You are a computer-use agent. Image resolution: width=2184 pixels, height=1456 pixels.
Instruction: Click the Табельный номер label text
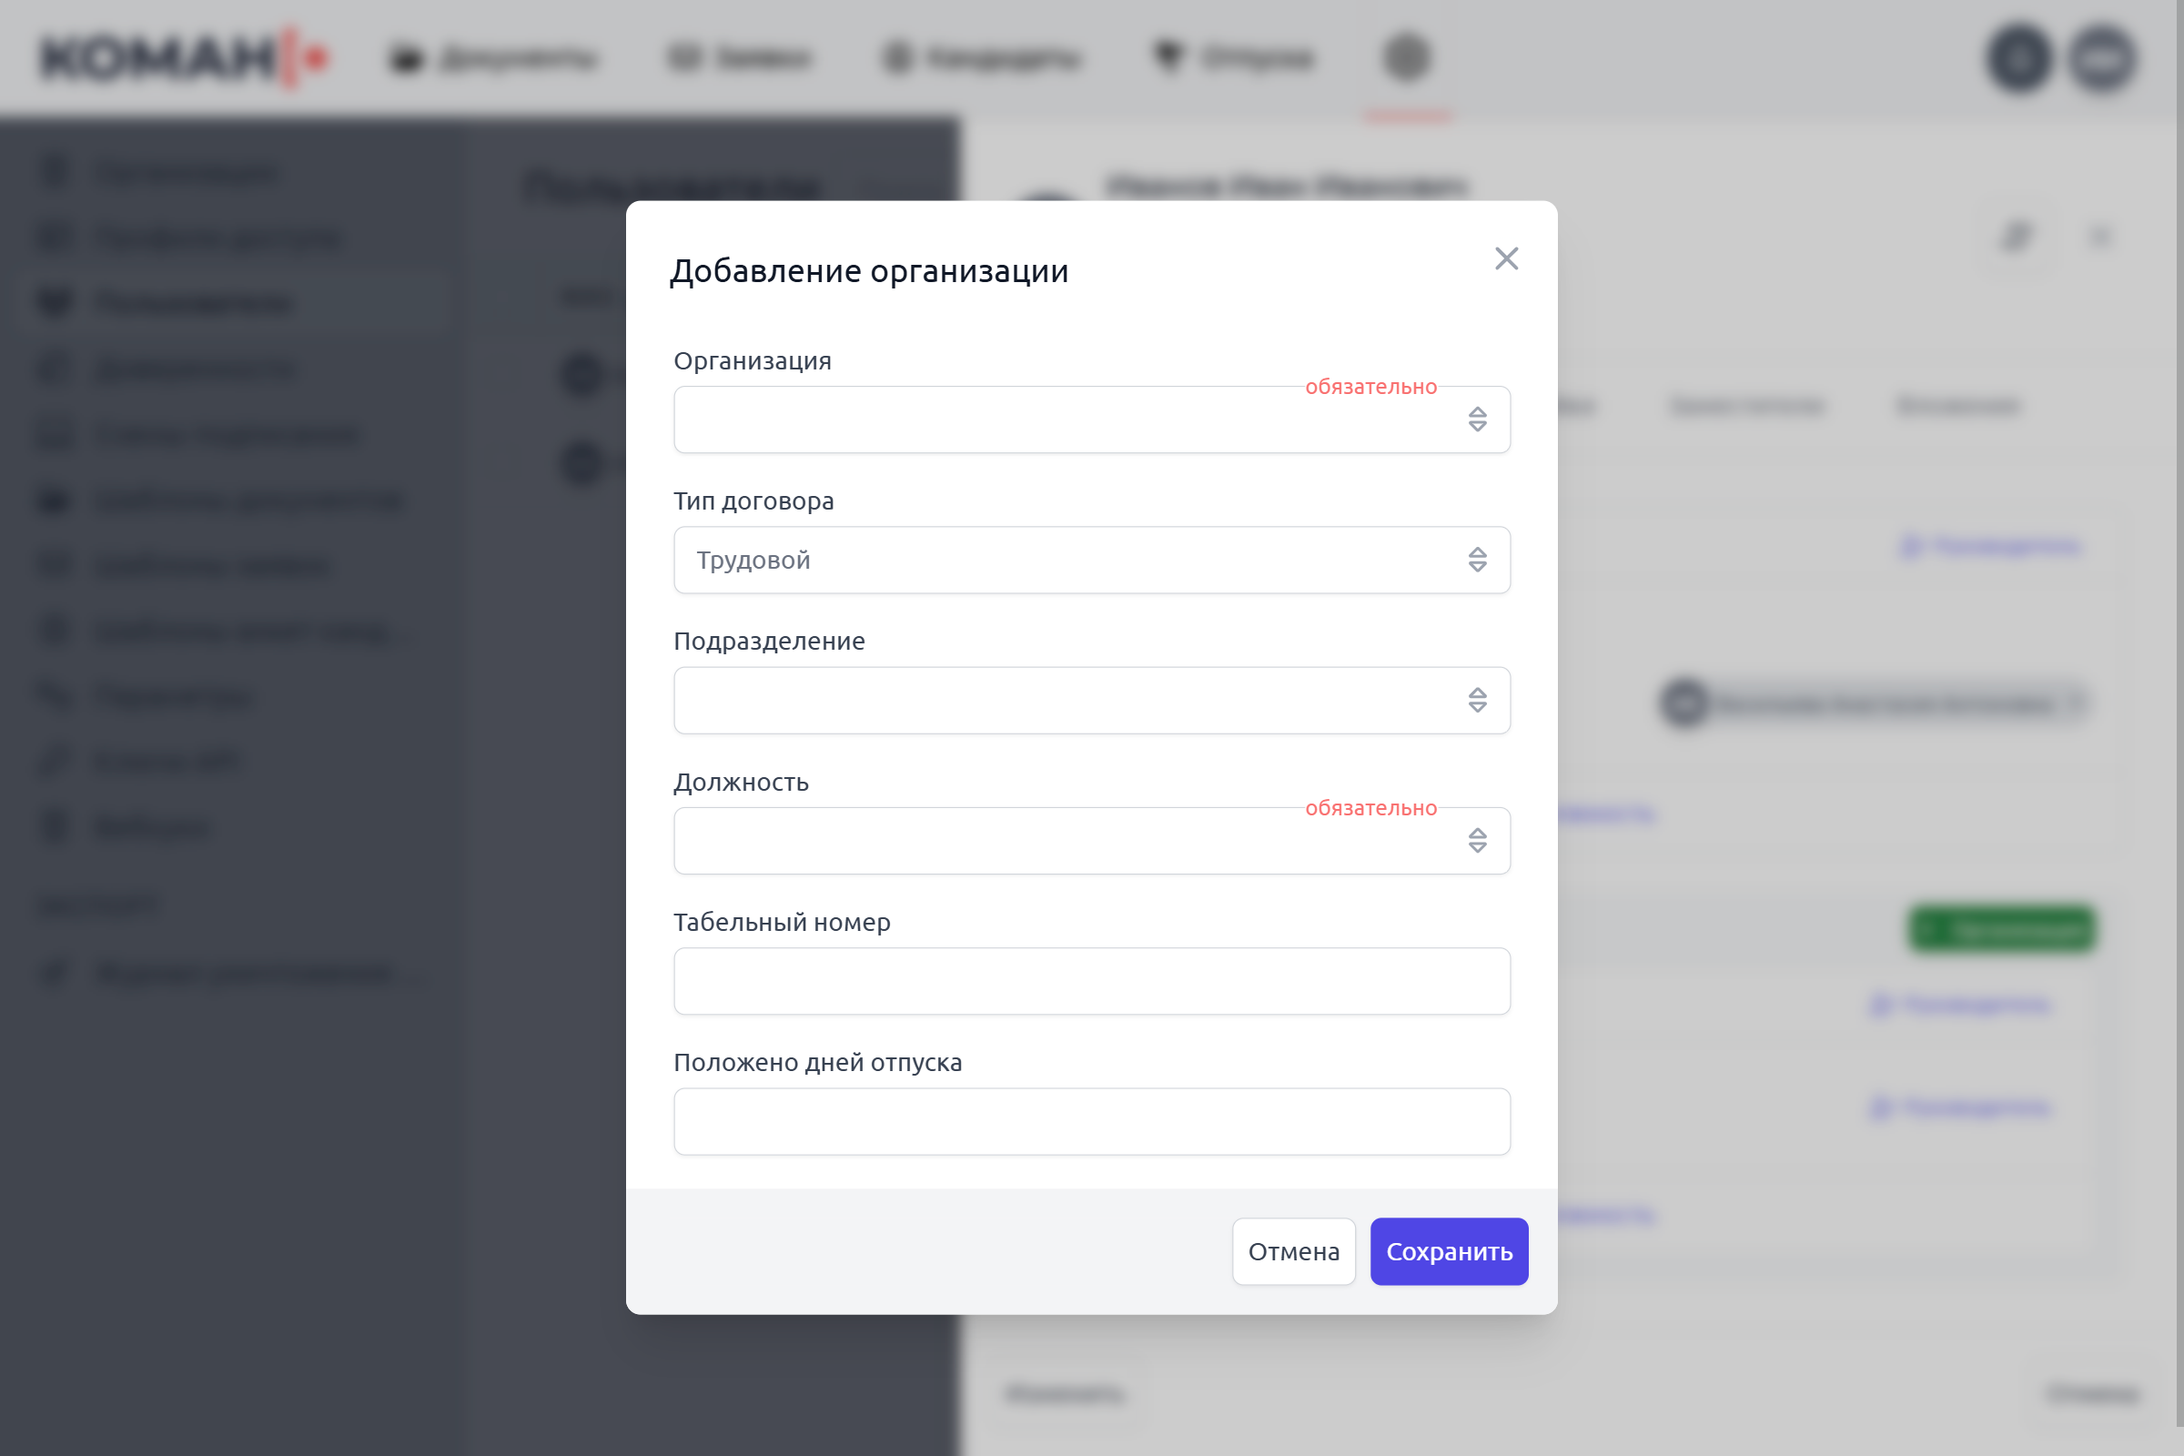pyautogui.click(x=782, y=923)
